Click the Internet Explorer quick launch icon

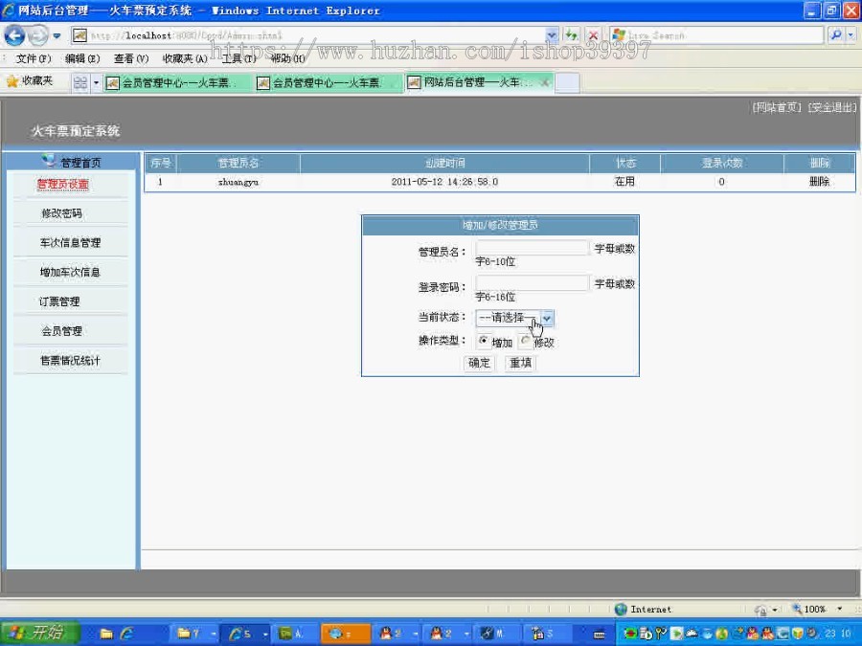coord(127,634)
